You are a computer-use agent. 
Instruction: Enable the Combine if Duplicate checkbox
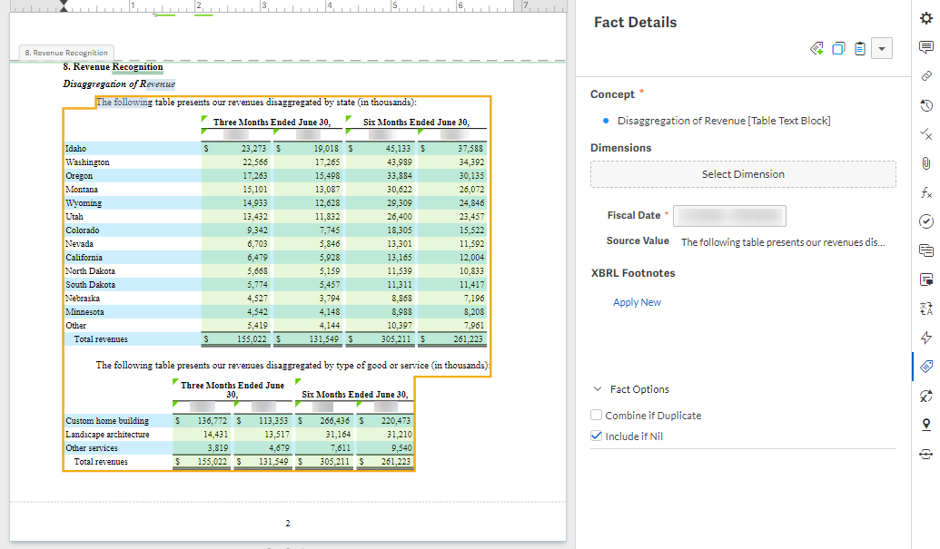597,416
